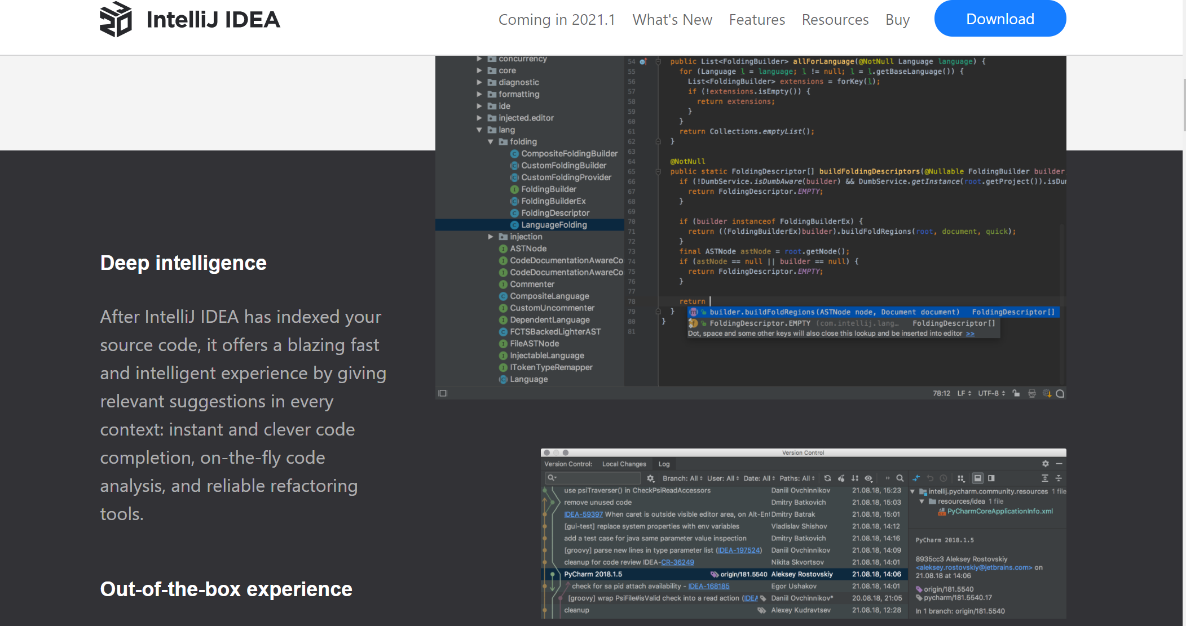
Task: Click the Version Control panel gear icon
Action: (x=1045, y=464)
